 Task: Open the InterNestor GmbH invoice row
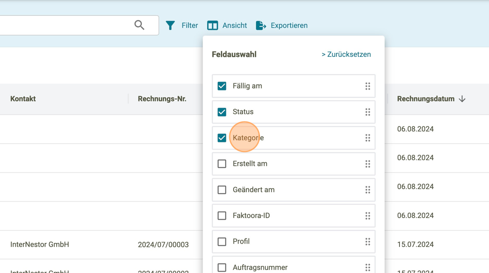[x=40, y=245]
